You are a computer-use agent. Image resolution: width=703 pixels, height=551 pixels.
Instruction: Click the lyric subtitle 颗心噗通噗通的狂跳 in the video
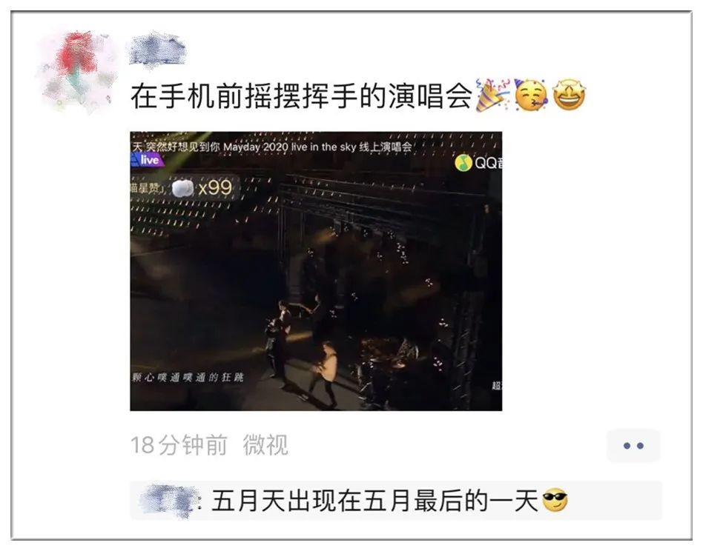tap(188, 377)
